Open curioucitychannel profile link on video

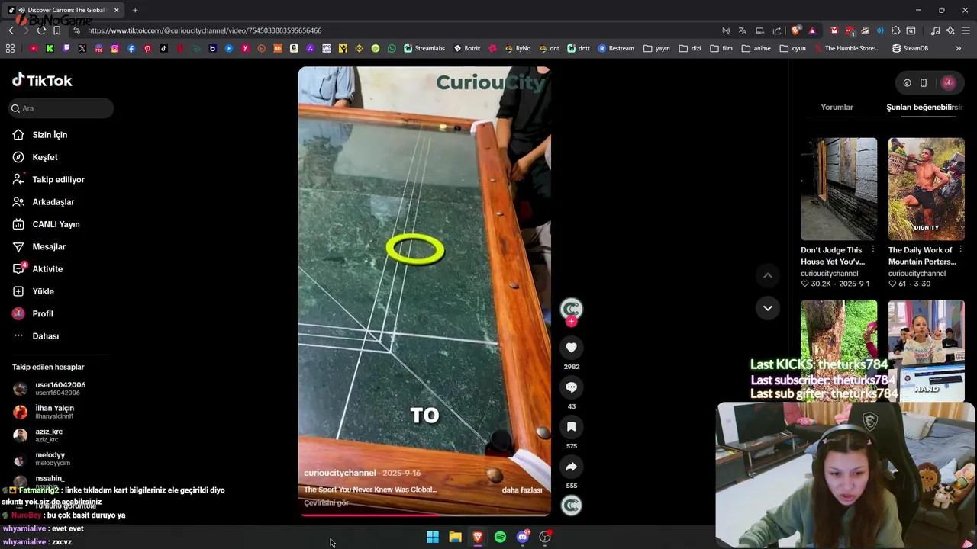[x=340, y=474]
